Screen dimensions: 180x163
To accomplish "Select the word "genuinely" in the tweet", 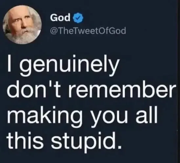I will tap(69, 65).
